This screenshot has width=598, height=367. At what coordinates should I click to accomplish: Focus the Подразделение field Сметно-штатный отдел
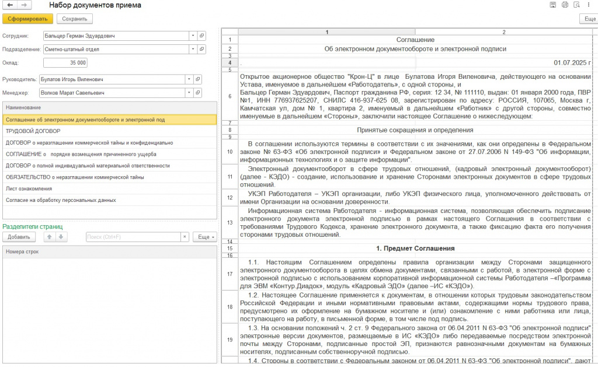point(116,49)
